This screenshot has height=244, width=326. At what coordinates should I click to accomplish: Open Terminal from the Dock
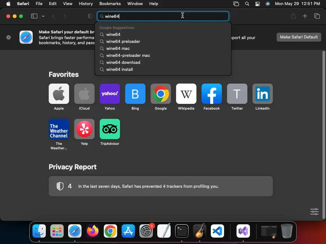click(x=182, y=231)
